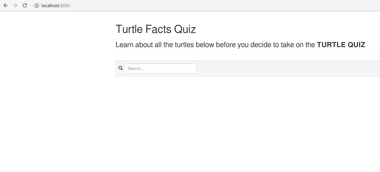Click the 8080 port number in URL
The width and height of the screenshot is (380, 172).
tap(65, 6)
